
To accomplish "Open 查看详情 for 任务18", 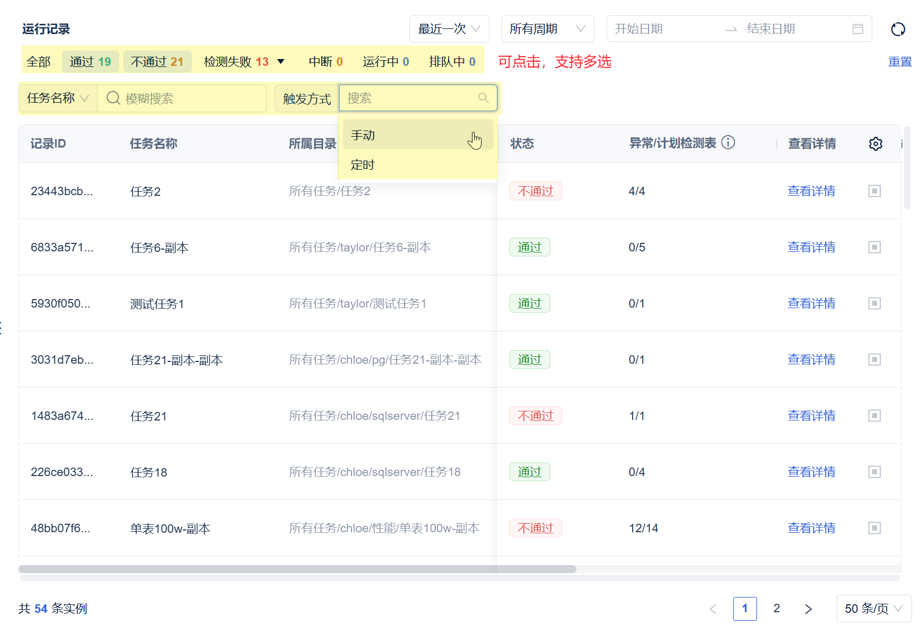I will click(x=812, y=472).
